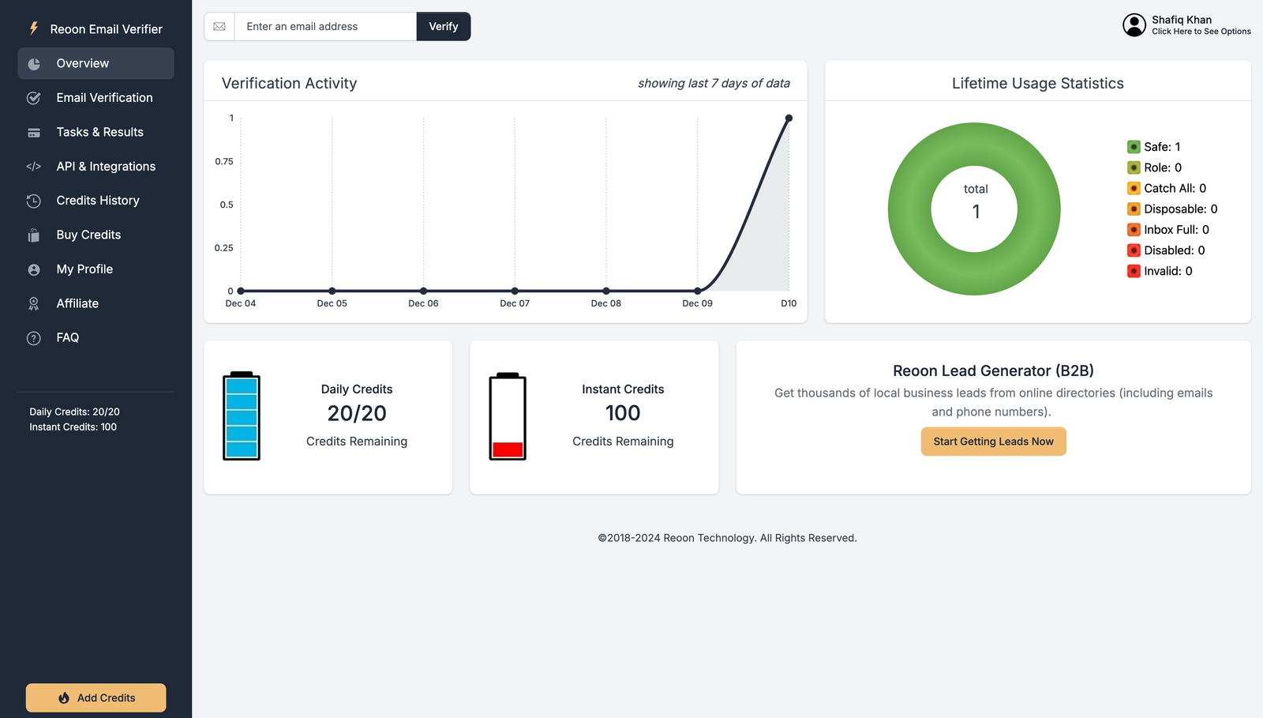Open Shafiq Khan account options

pyautogui.click(x=1187, y=25)
